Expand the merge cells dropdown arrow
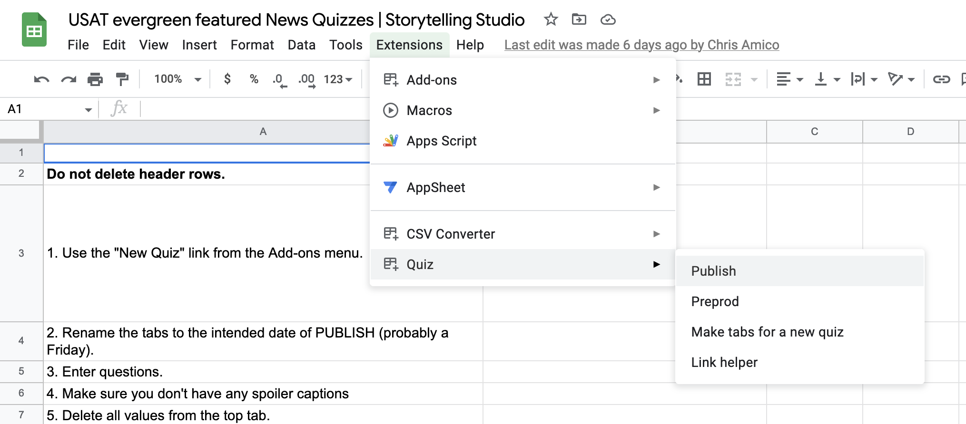The width and height of the screenshot is (966, 424). click(x=754, y=79)
